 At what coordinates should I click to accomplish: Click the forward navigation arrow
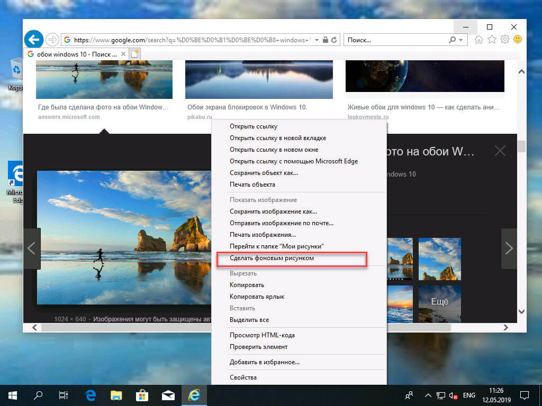(52, 40)
